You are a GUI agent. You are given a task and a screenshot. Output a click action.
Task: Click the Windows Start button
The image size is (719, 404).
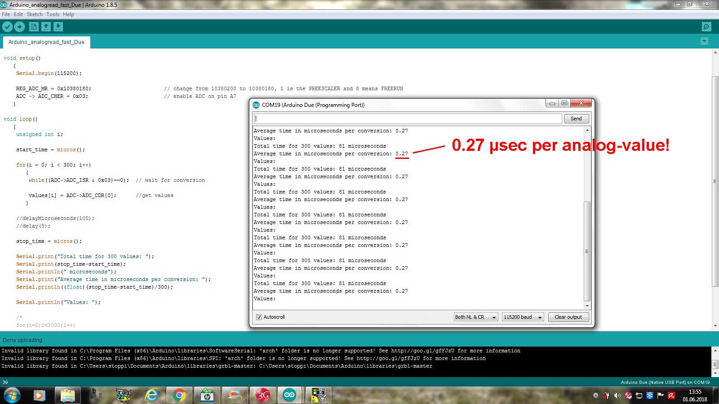(x=12, y=395)
